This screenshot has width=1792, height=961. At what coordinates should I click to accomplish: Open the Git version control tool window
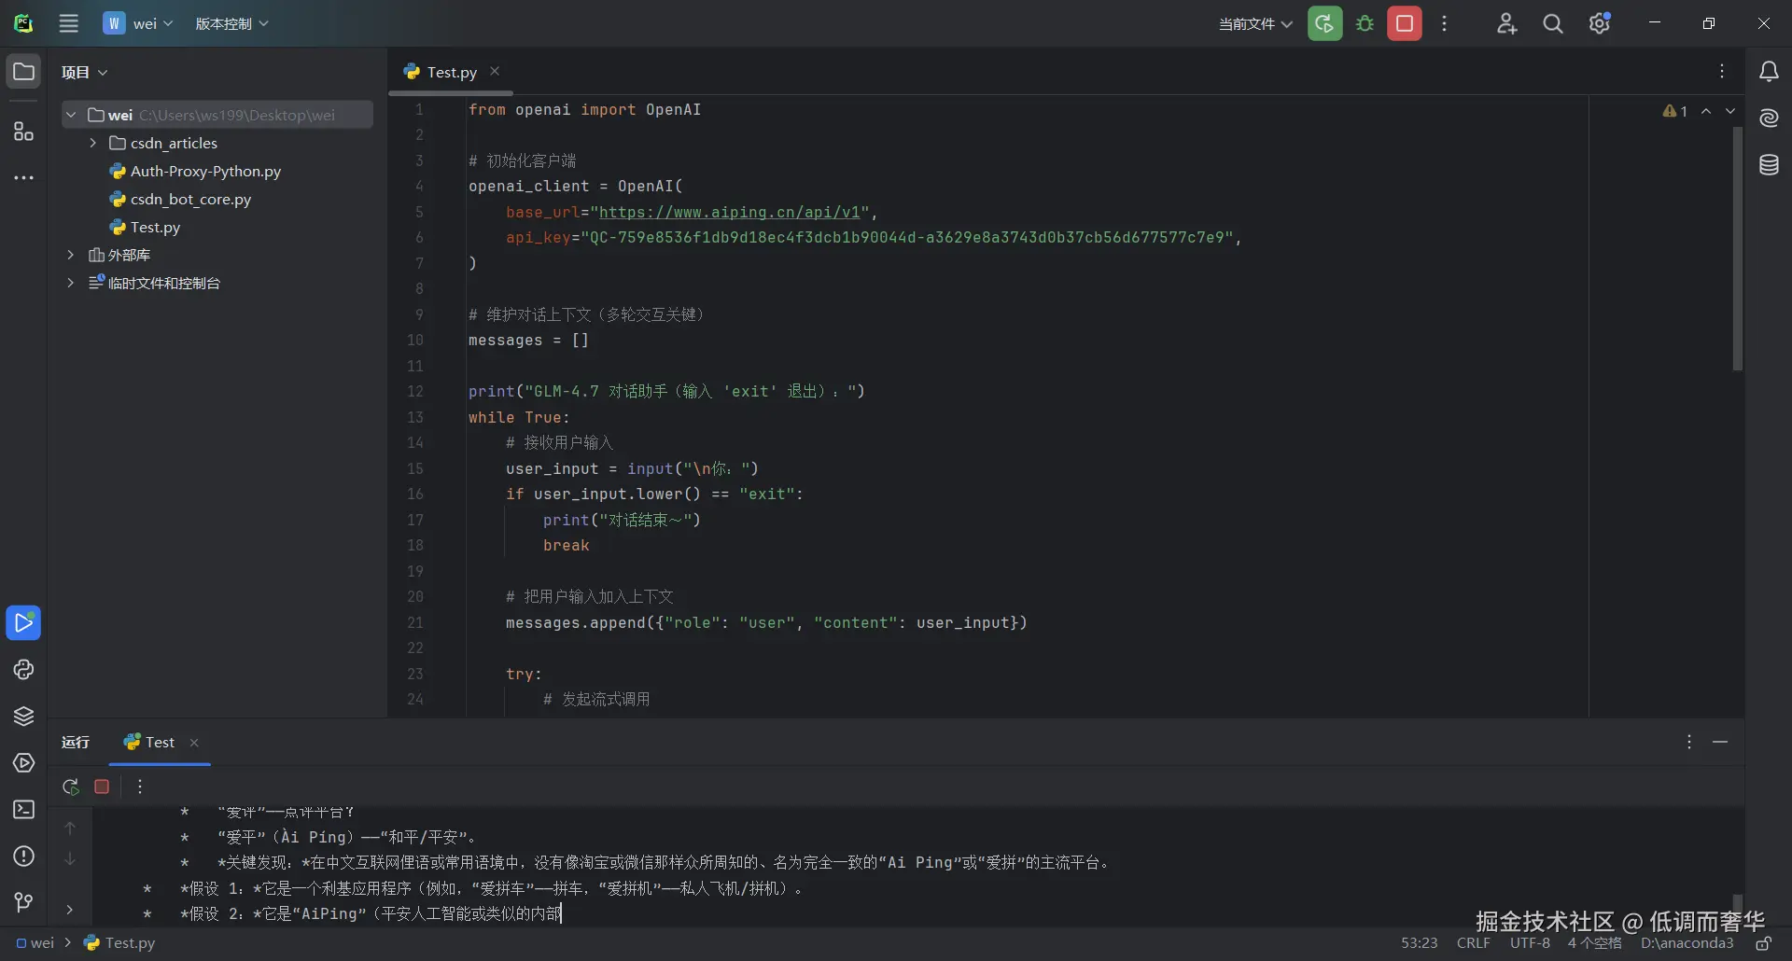pos(23,902)
